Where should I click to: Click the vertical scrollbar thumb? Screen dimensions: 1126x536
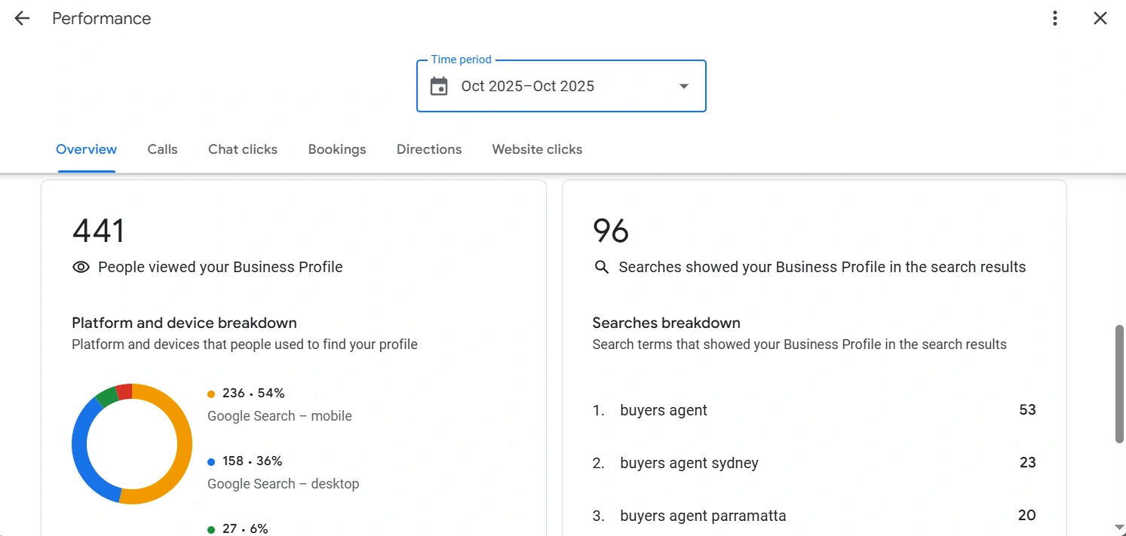[1119, 384]
